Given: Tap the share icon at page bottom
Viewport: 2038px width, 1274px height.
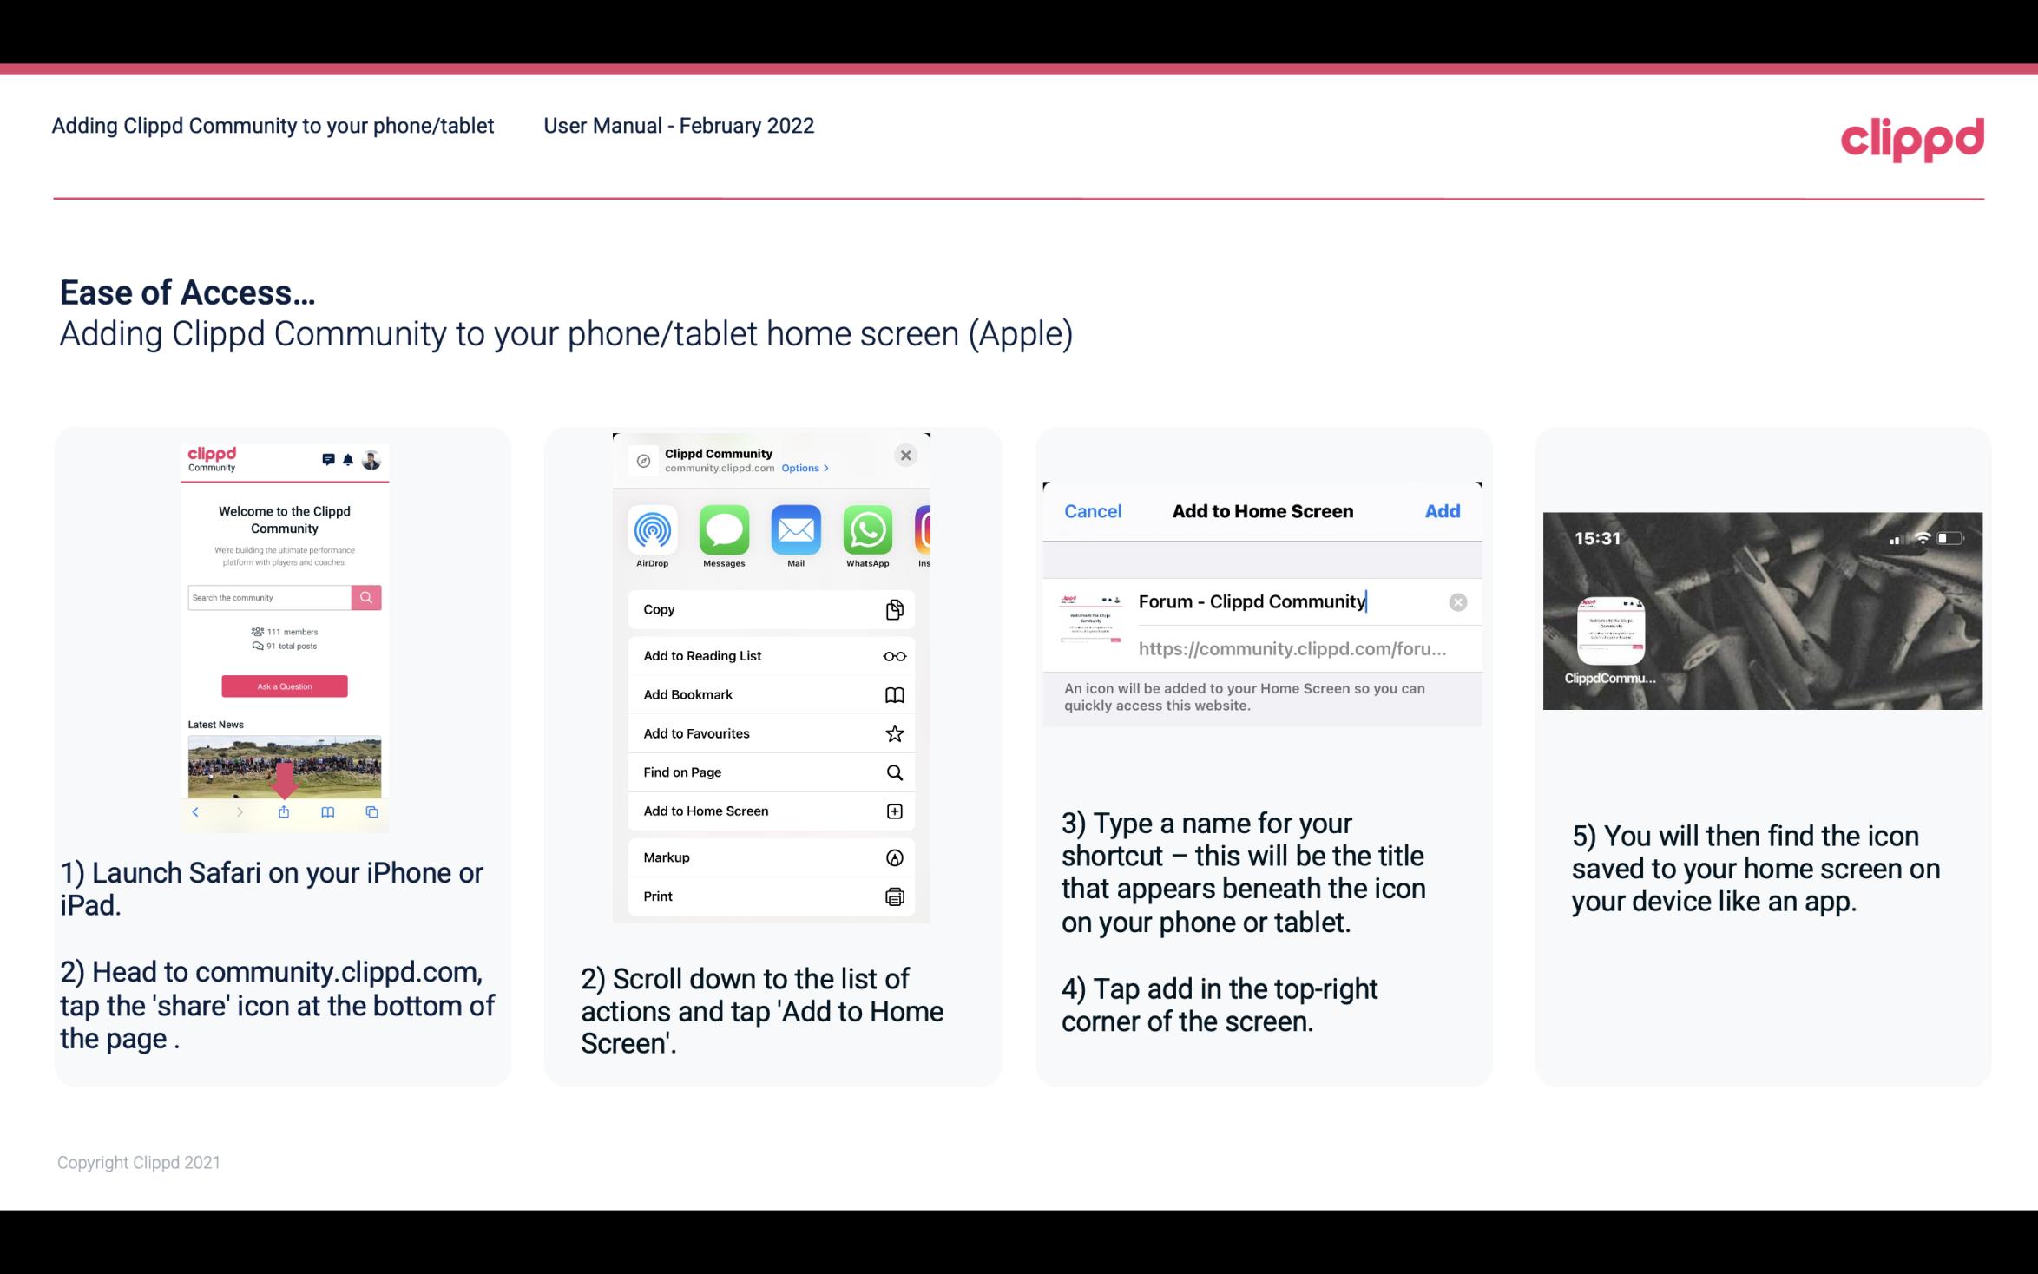Looking at the screenshot, I should 285,811.
